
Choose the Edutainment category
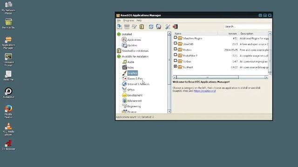135,101
